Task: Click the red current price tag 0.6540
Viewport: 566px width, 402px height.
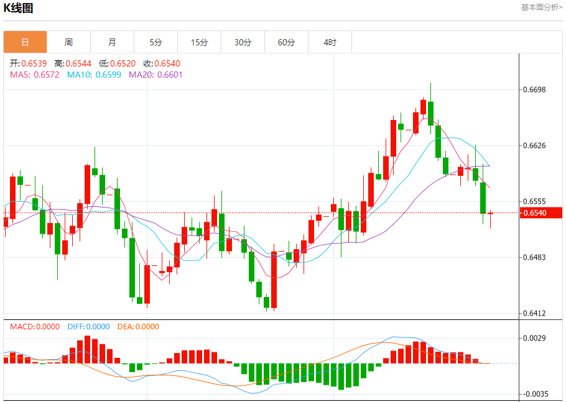Action: [x=541, y=212]
